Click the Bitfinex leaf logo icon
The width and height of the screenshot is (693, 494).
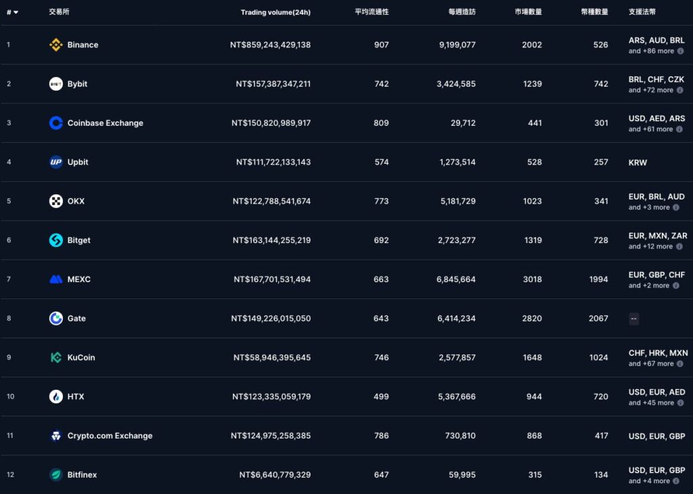(x=55, y=474)
